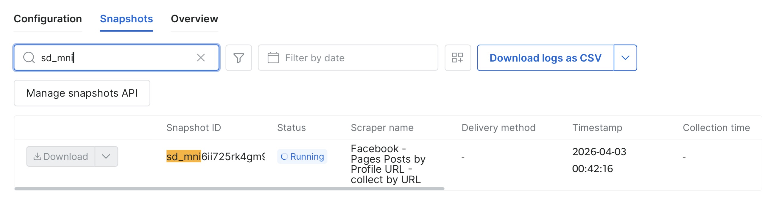Open the filter funnel options
776x217 pixels.
tap(239, 58)
